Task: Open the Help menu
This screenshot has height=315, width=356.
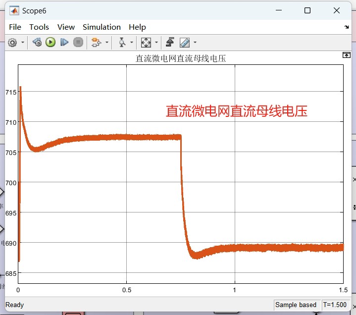Action: click(137, 27)
